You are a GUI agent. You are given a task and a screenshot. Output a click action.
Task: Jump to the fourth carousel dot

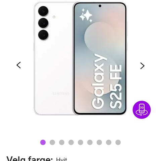[x=71, y=142]
